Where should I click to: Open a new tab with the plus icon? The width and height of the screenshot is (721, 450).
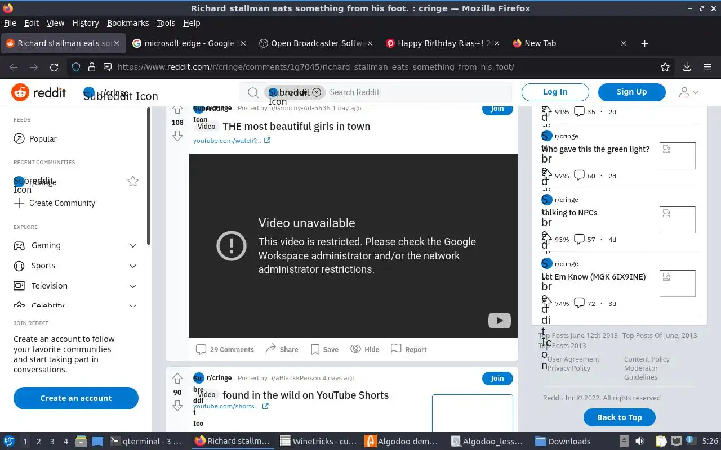point(645,43)
